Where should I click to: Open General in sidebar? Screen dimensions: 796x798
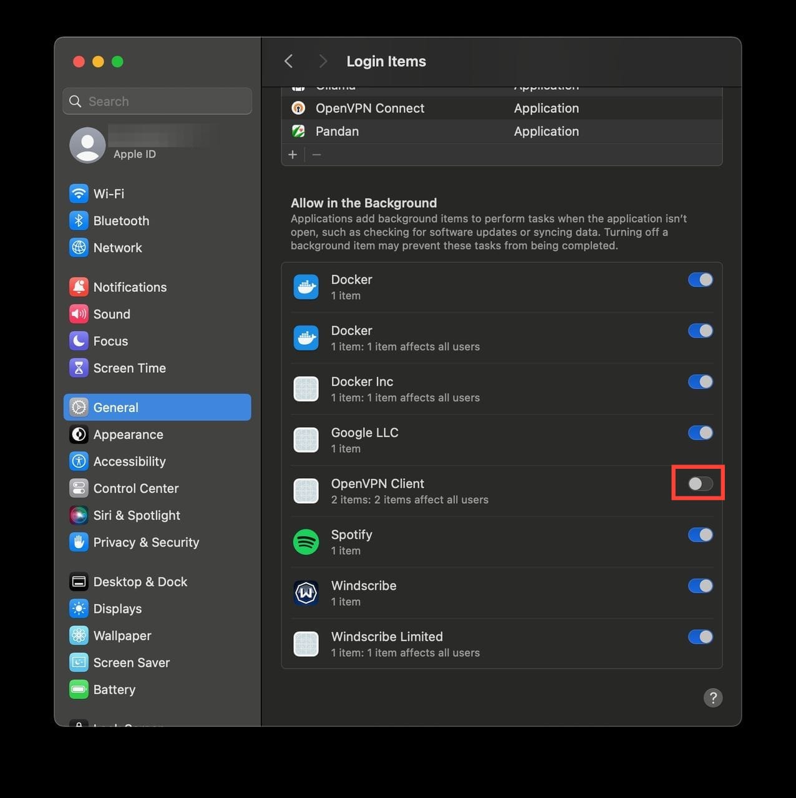tap(157, 407)
